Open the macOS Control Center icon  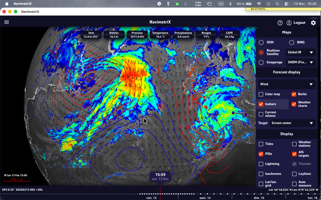point(286,4)
